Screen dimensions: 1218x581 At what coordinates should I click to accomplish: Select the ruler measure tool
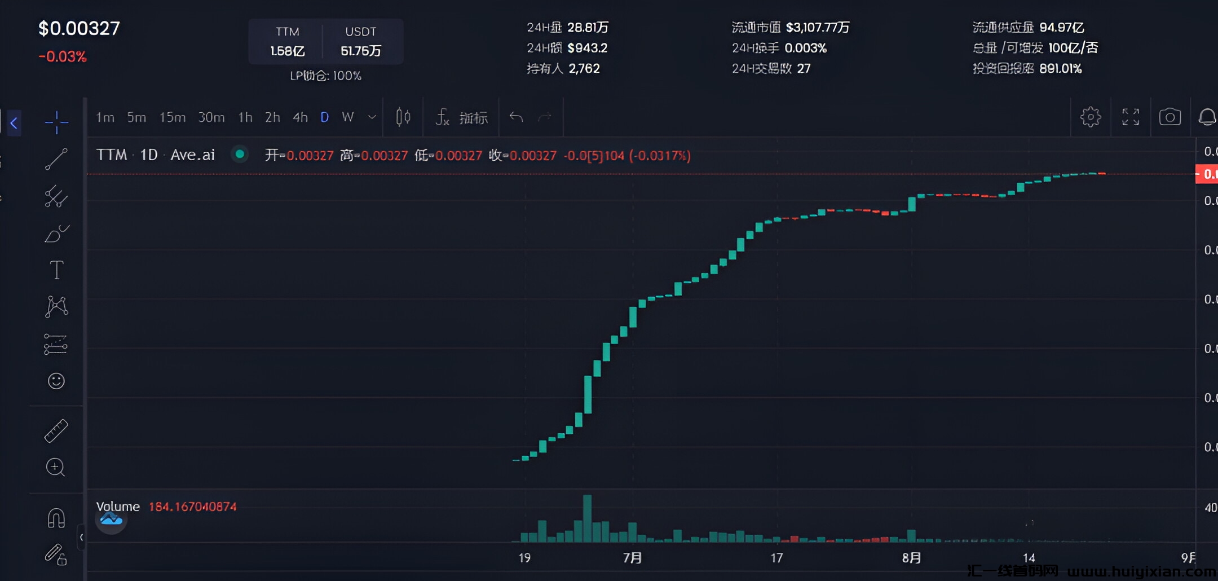pyautogui.click(x=56, y=430)
